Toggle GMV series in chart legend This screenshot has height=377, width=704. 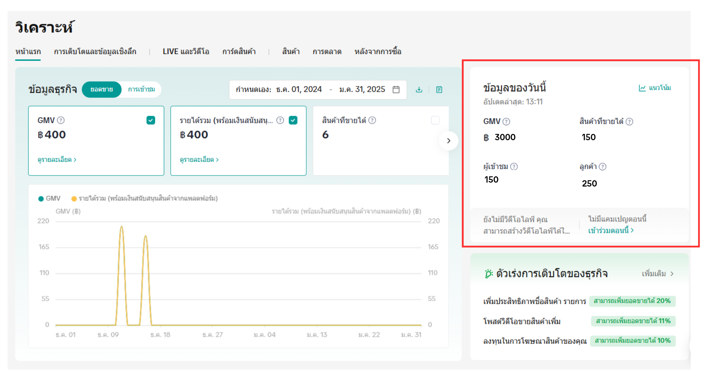point(49,198)
